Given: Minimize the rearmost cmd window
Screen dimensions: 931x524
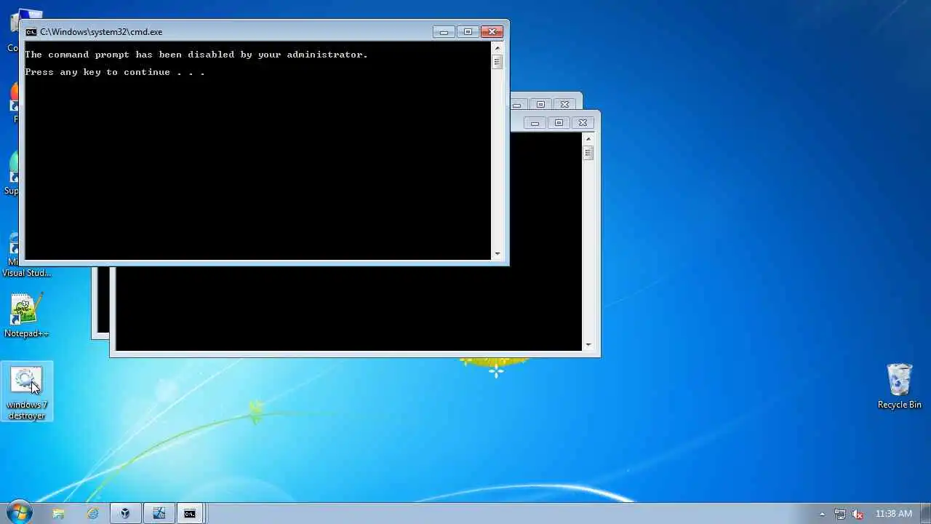Looking at the screenshot, I should (517, 104).
